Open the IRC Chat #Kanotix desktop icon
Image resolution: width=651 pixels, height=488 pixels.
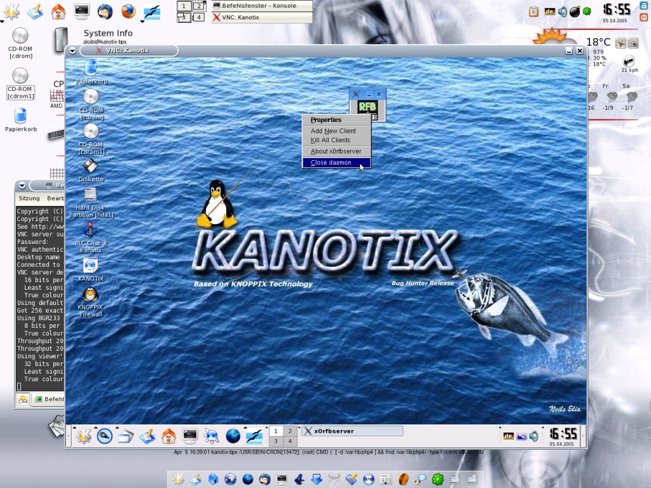(x=90, y=230)
